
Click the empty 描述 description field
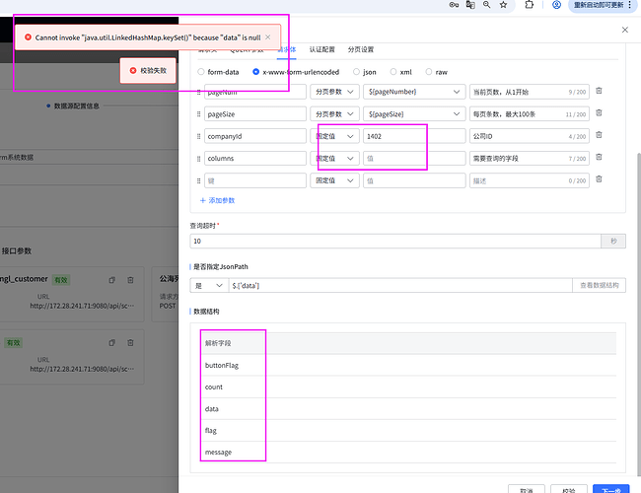coord(529,180)
